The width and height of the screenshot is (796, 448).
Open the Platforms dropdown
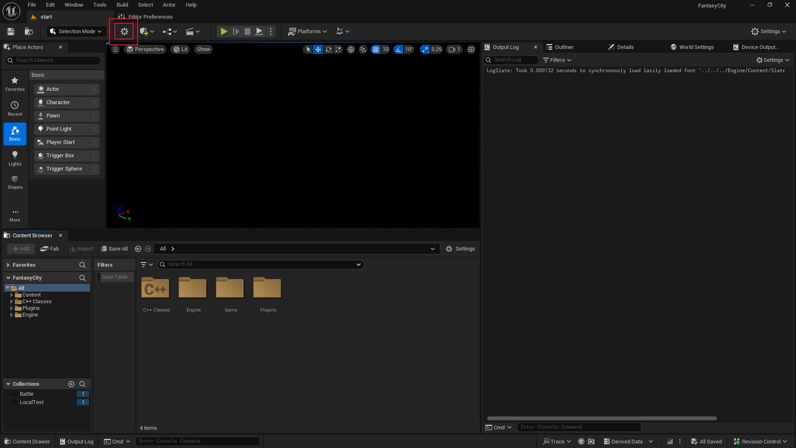307,31
